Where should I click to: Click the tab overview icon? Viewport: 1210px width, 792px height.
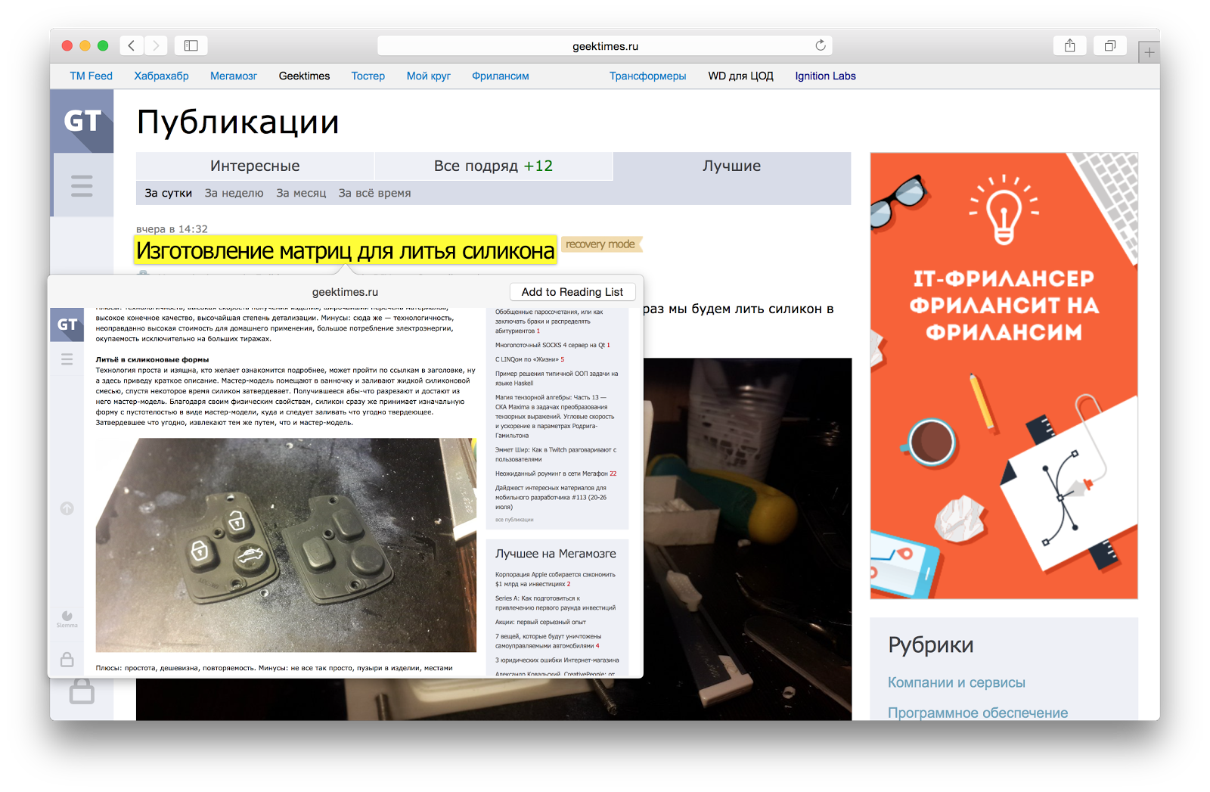tap(1109, 45)
